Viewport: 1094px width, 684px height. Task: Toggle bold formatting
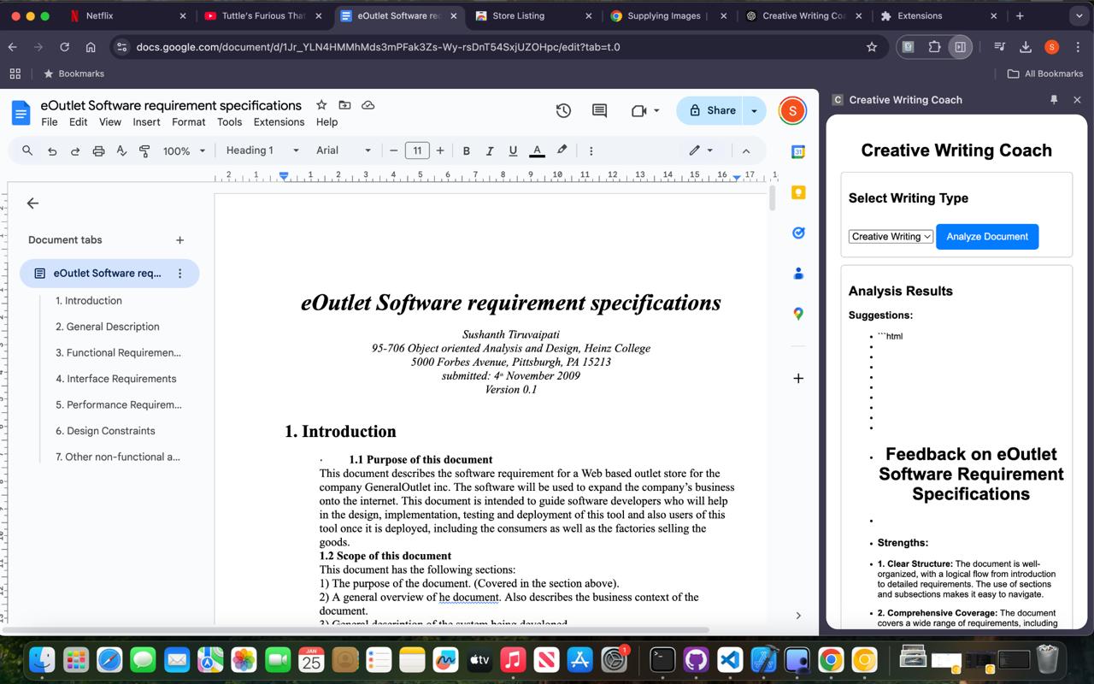(x=466, y=150)
